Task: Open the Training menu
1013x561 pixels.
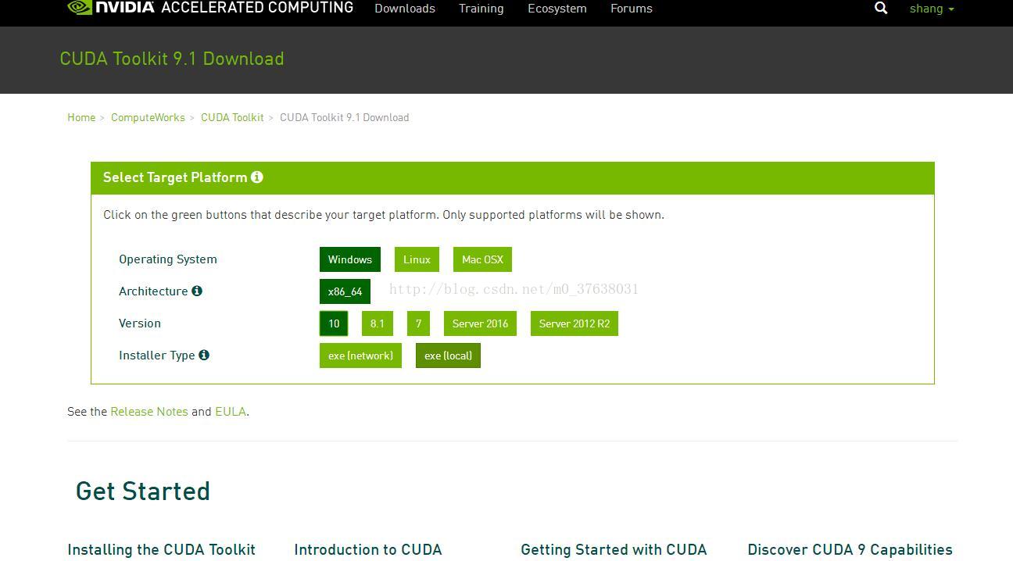Action: pyautogui.click(x=481, y=9)
